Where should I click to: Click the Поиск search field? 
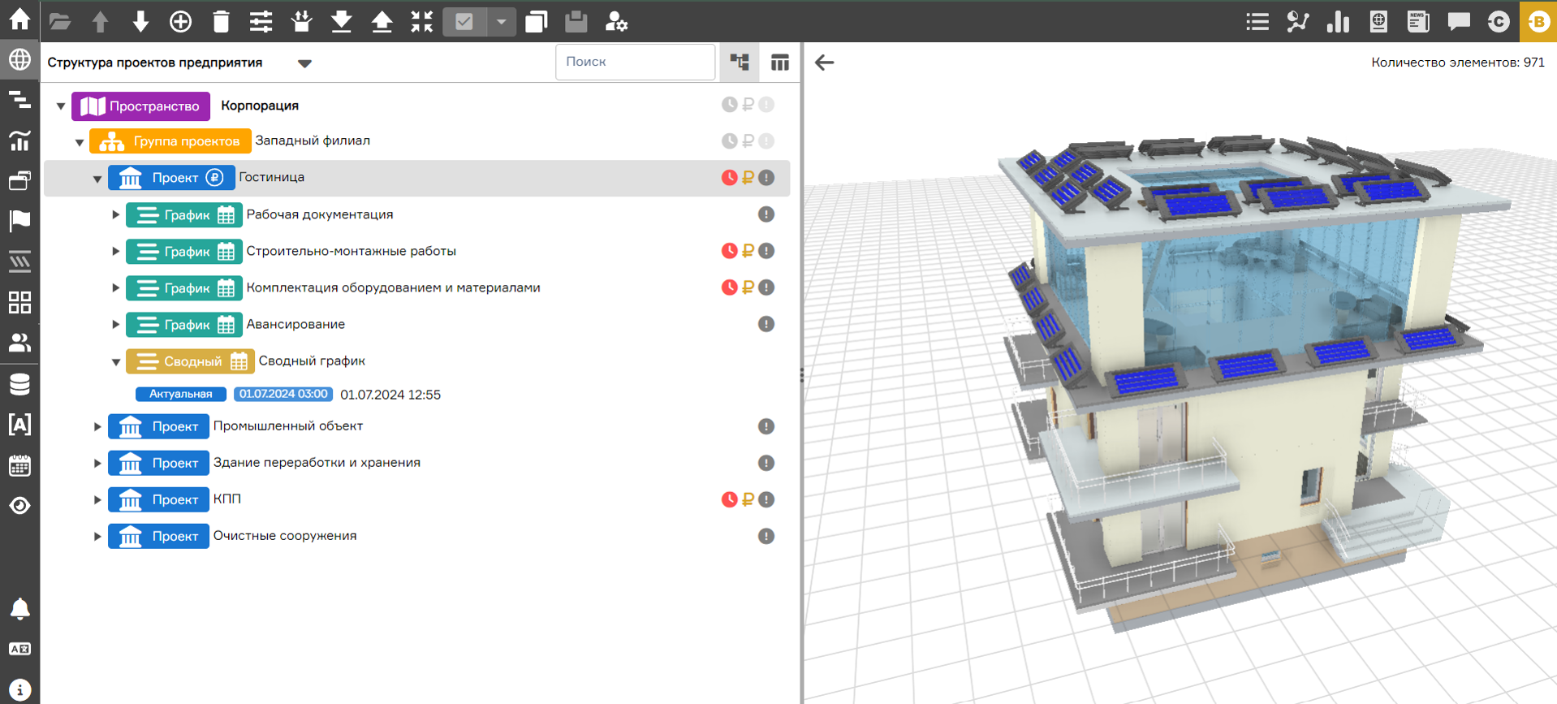point(635,62)
